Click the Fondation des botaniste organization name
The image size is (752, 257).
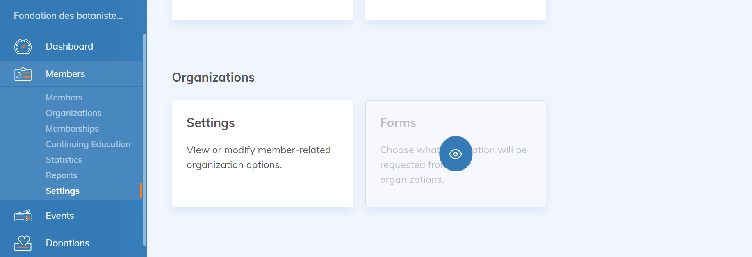[68, 16]
